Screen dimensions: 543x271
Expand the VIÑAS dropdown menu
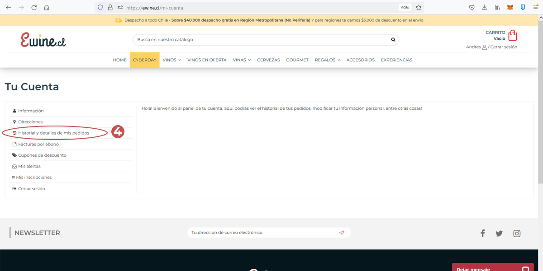pos(242,60)
